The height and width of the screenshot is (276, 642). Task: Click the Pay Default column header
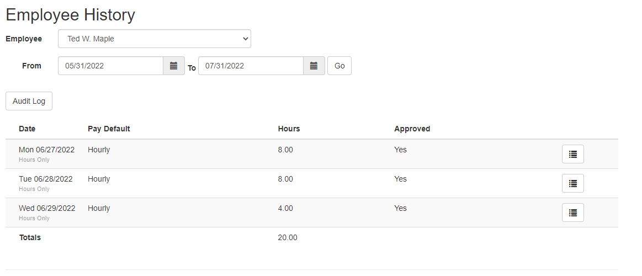[x=109, y=129]
